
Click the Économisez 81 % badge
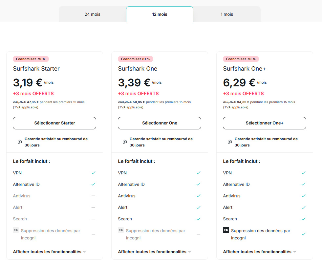click(136, 59)
